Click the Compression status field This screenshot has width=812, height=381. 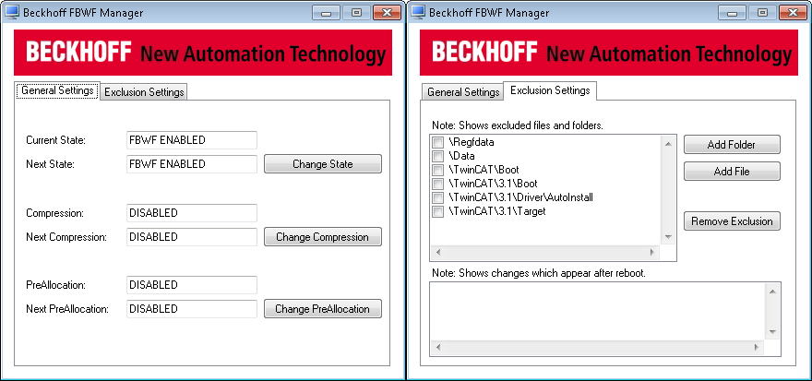point(192,213)
